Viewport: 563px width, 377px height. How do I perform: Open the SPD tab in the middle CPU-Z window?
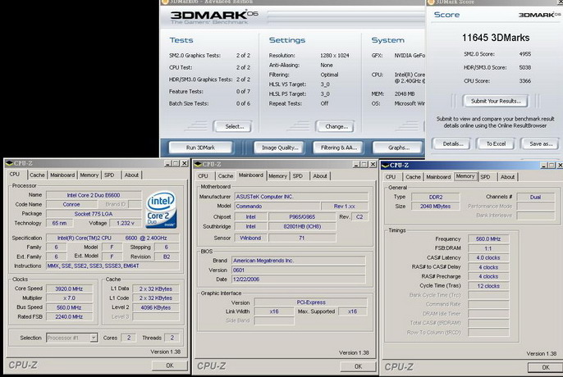pyautogui.click(x=296, y=175)
